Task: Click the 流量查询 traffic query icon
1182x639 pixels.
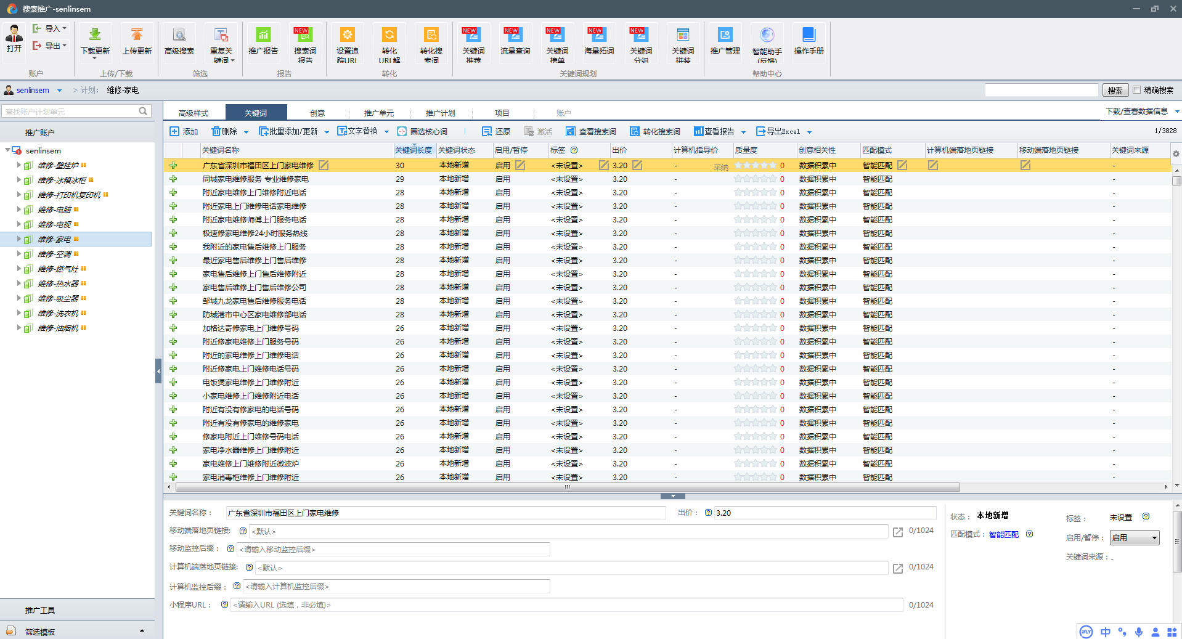Action: pyautogui.click(x=515, y=35)
